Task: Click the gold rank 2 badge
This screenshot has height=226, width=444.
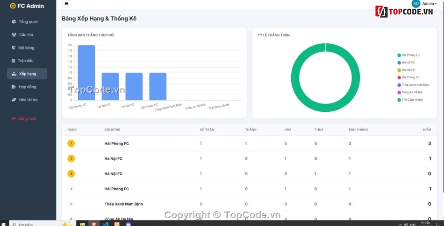Action: click(71, 158)
